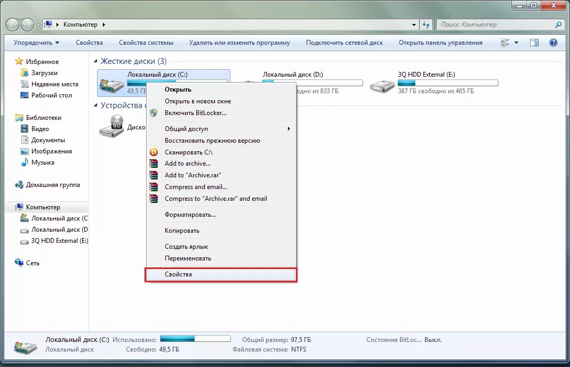Screen dimensions: 570x367
Task: Click the Изображения library icon
Action: pos(25,151)
